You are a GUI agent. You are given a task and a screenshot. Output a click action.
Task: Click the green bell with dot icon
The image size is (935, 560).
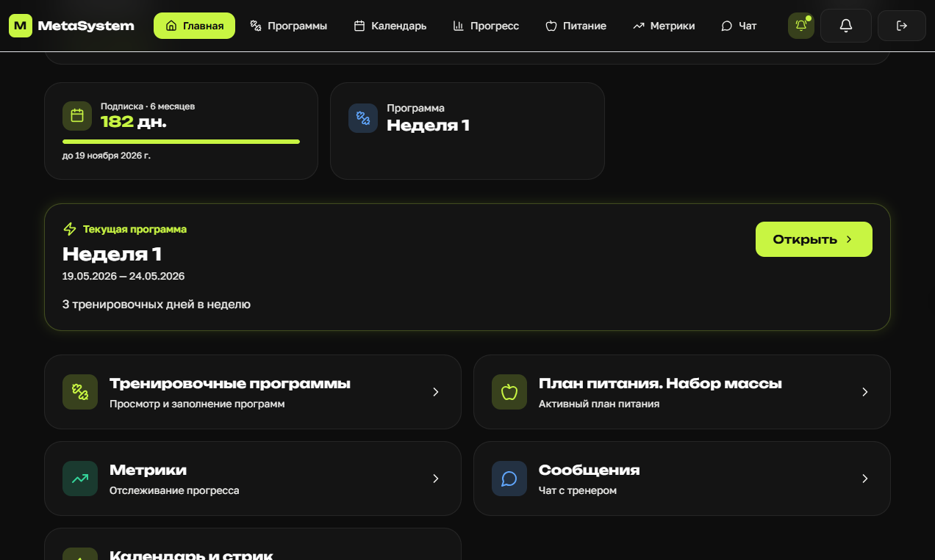(x=801, y=26)
